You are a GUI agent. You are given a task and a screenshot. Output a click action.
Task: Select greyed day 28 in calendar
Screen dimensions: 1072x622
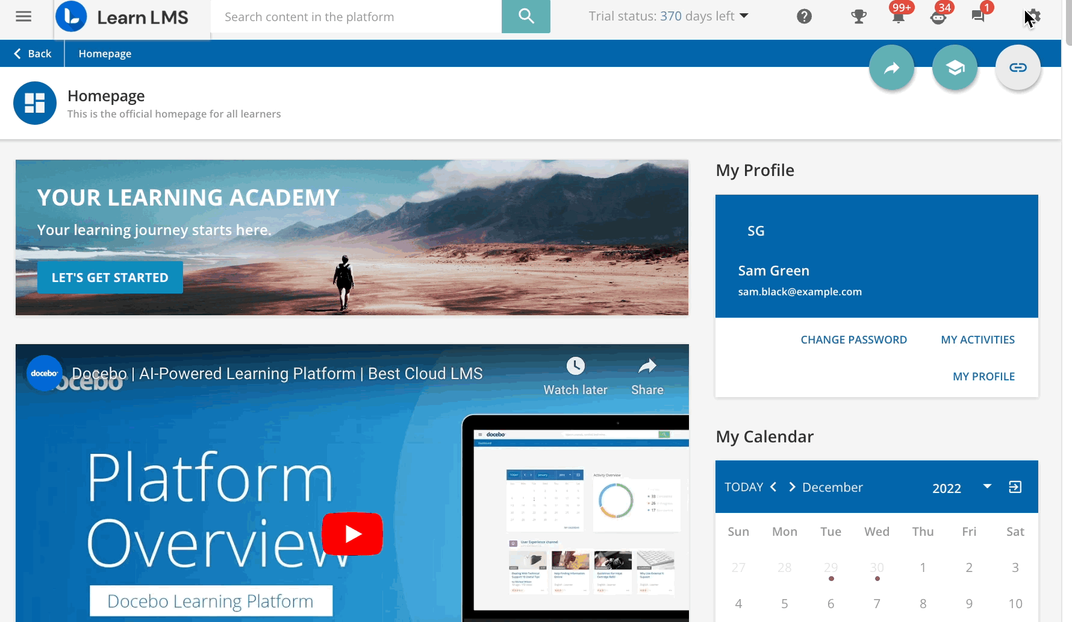[x=784, y=567]
